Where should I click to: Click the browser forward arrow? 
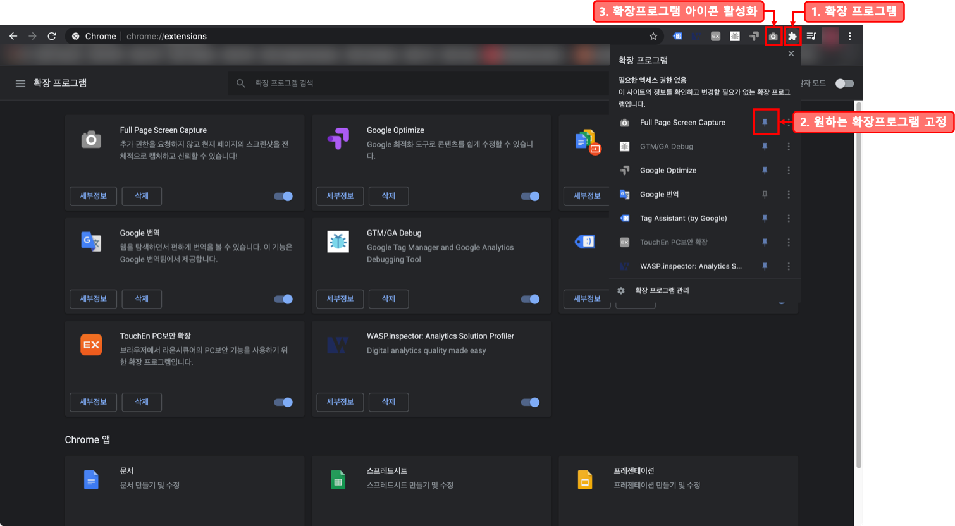click(x=32, y=36)
